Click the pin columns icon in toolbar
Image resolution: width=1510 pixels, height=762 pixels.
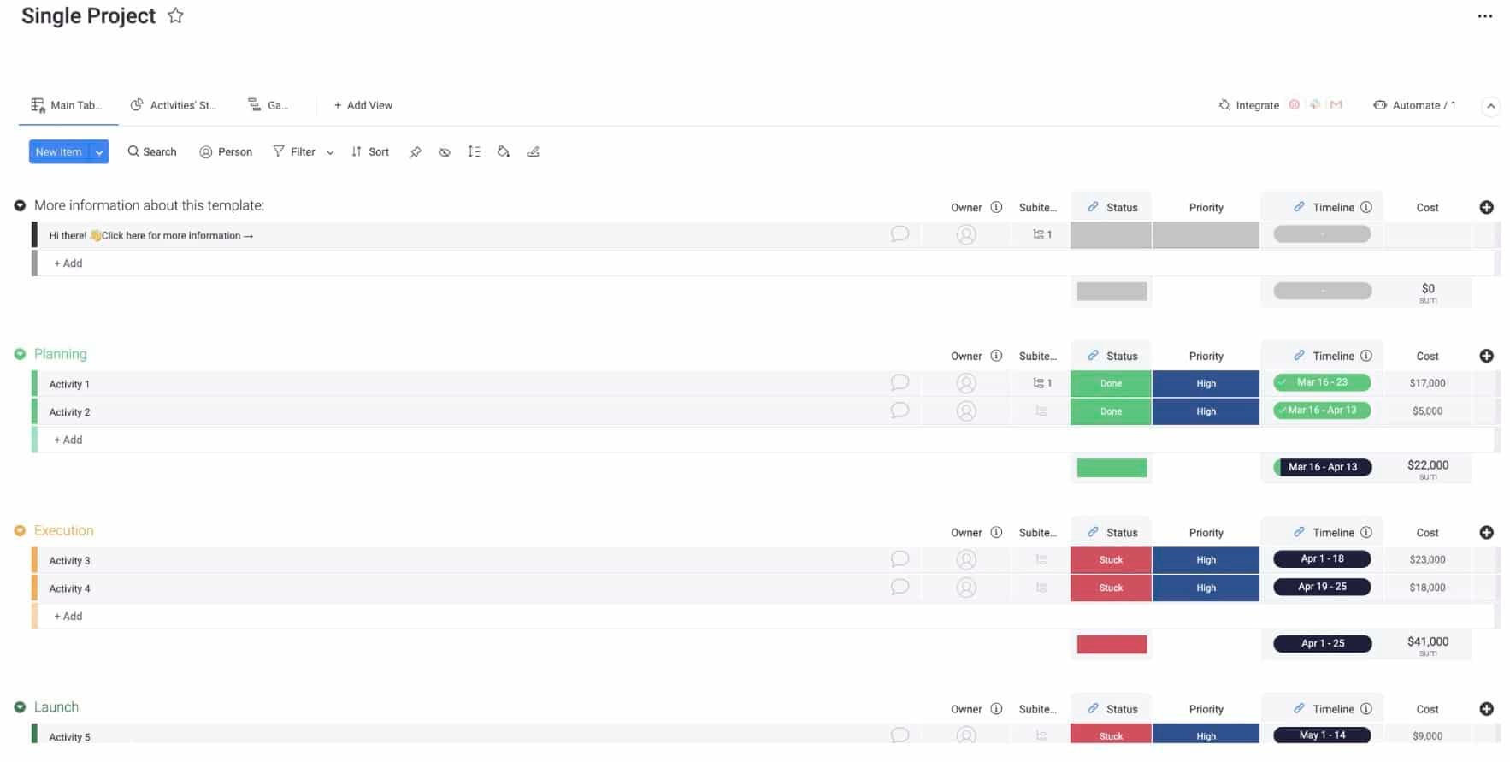click(x=416, y=152)
